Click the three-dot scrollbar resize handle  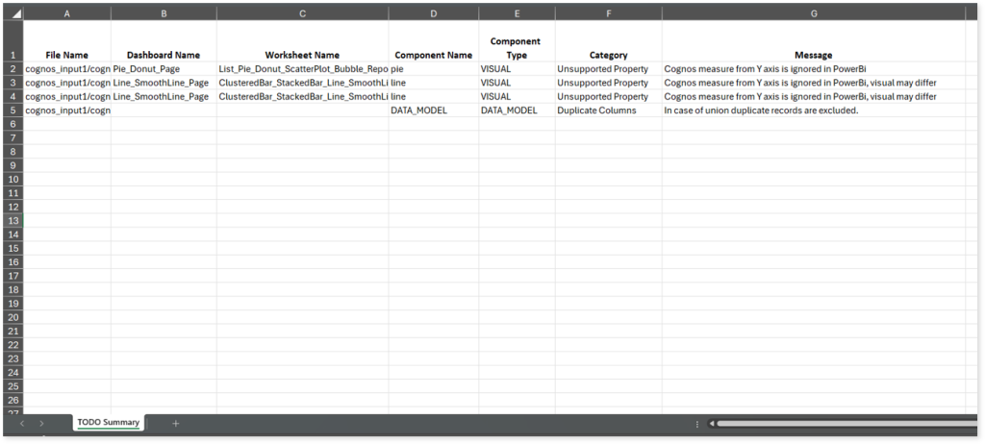click(x=696, y=423)
